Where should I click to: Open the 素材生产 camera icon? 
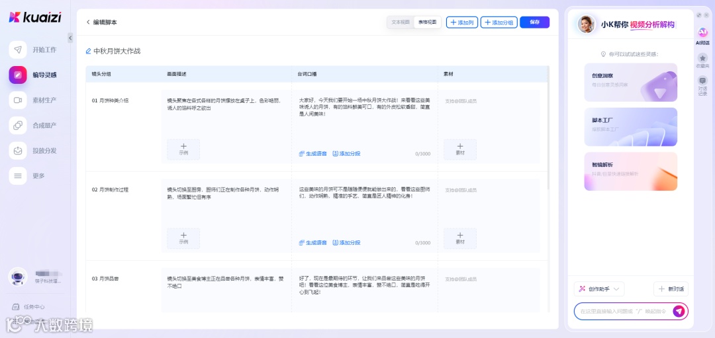pos(18,100)
